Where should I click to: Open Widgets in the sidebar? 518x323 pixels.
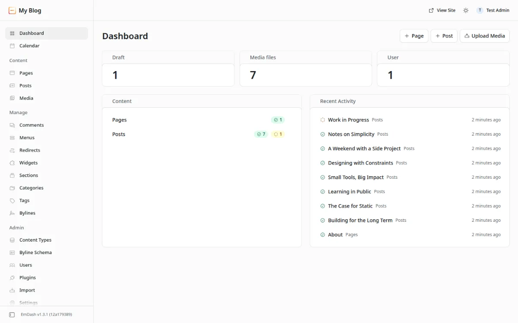tap(47, 163)
